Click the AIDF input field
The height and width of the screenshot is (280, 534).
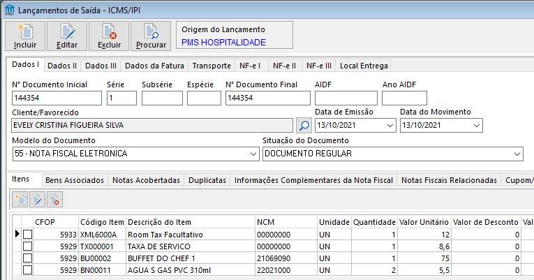pos(346,98)
